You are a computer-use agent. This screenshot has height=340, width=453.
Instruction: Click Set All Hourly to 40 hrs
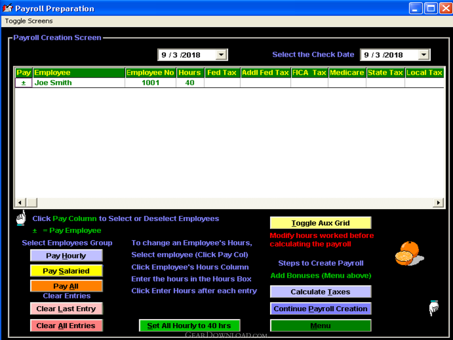[189, 325]
